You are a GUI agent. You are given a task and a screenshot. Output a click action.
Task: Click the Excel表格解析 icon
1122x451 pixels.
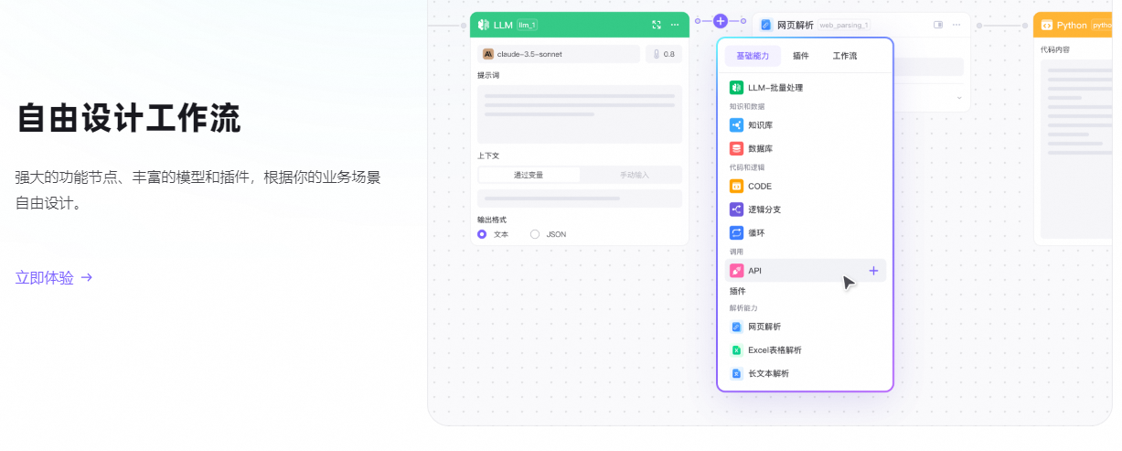736,350
